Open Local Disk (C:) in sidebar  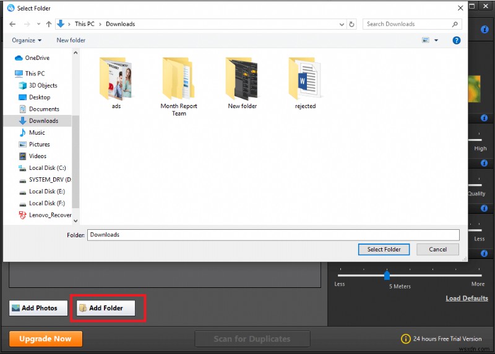47,168
